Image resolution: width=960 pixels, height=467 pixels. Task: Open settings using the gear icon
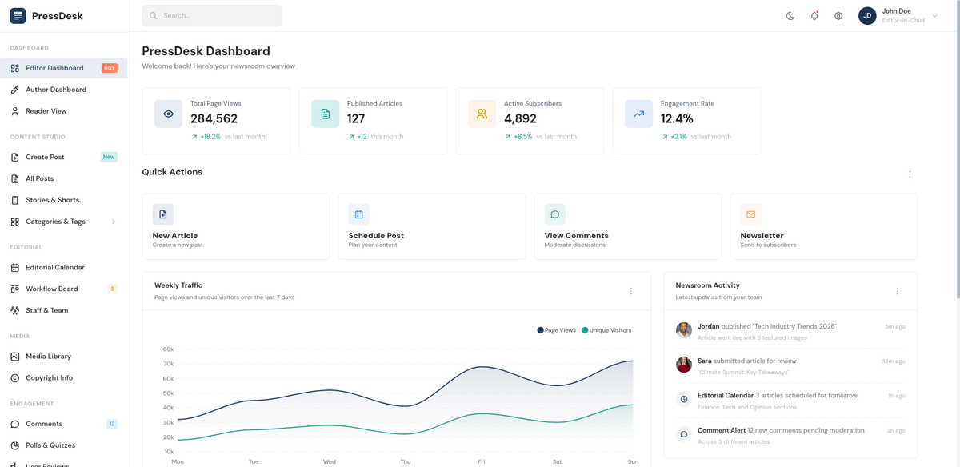tap(838, 15)
